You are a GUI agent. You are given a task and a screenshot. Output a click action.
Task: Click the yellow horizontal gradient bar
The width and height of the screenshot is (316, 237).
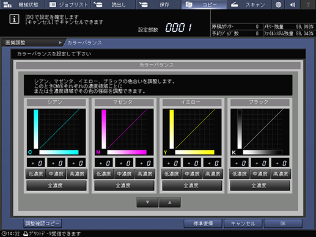pyautogui.click(x=194, y=152)
